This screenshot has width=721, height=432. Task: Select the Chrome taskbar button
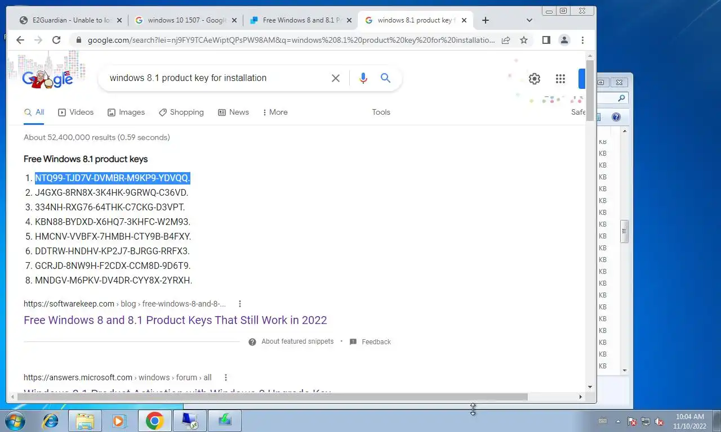click(x=154, y=421)
